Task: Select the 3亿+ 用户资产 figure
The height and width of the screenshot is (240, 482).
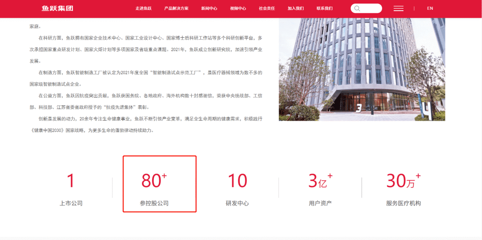Action: coord(320,186)
